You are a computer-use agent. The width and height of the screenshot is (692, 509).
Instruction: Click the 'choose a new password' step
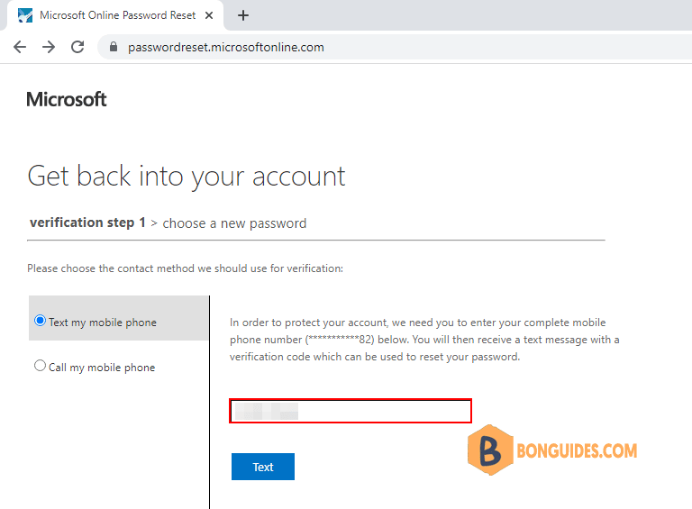[x=234, y=223]
